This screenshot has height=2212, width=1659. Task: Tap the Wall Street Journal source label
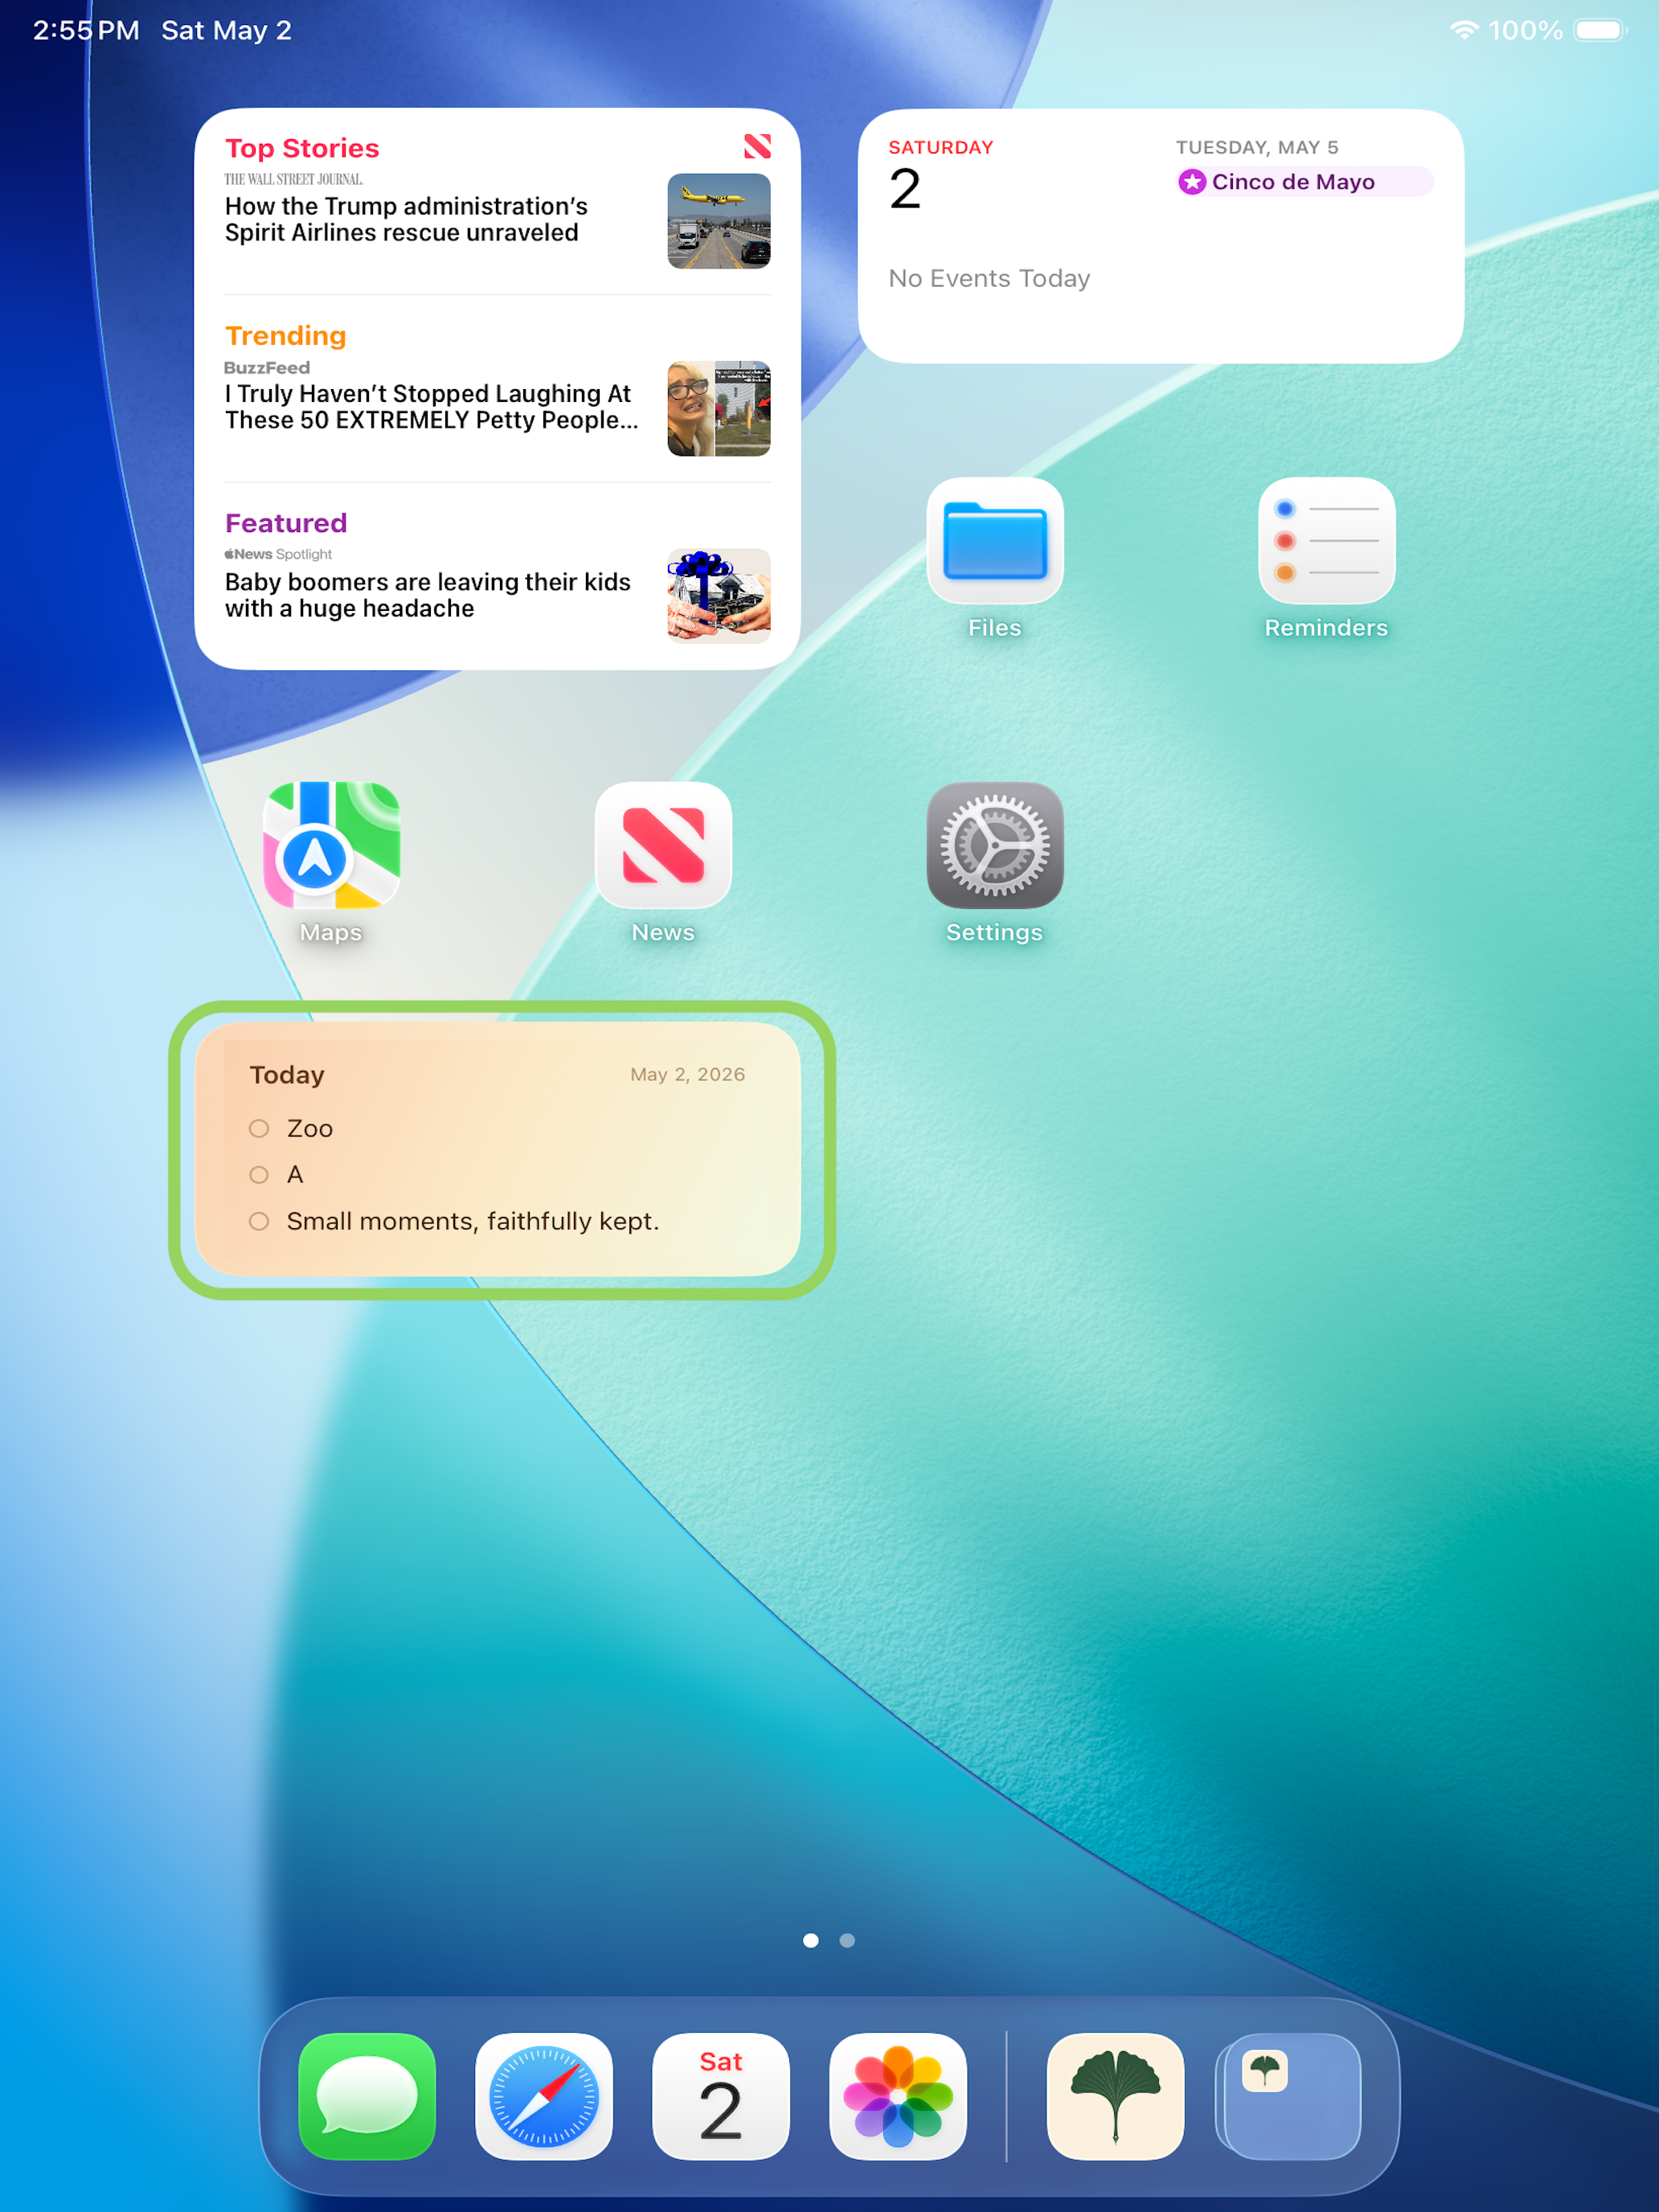tap(293, 179)
